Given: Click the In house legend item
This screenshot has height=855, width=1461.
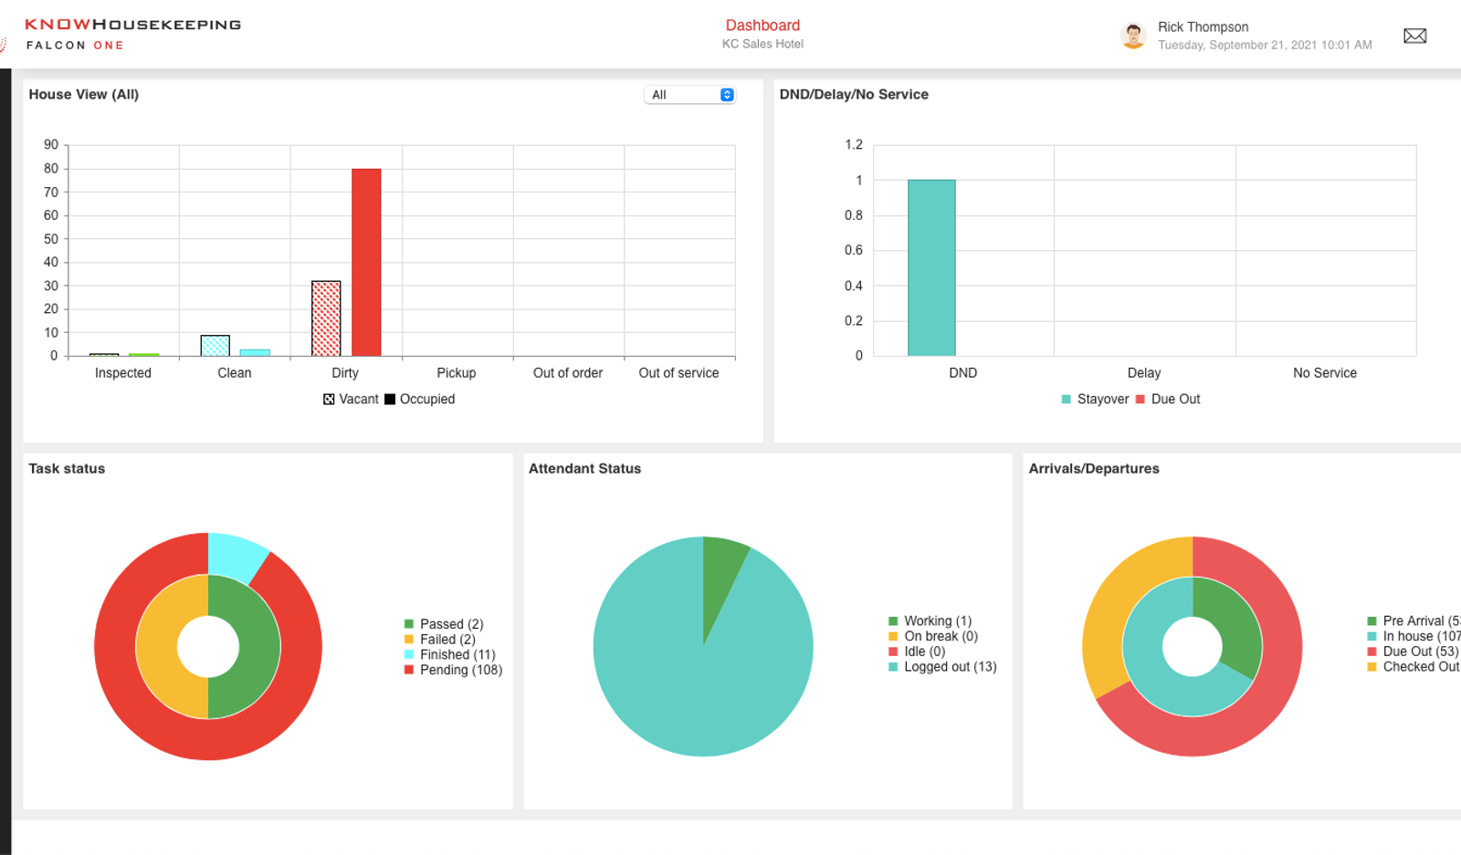Looking at the screenshot, I should click(x=1414, y=637).
